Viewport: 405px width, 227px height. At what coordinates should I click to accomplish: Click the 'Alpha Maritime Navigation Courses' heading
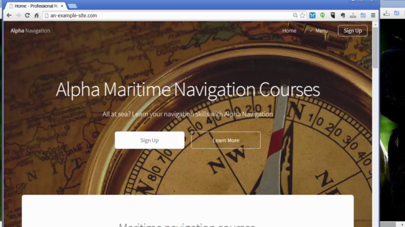point(188,90)
